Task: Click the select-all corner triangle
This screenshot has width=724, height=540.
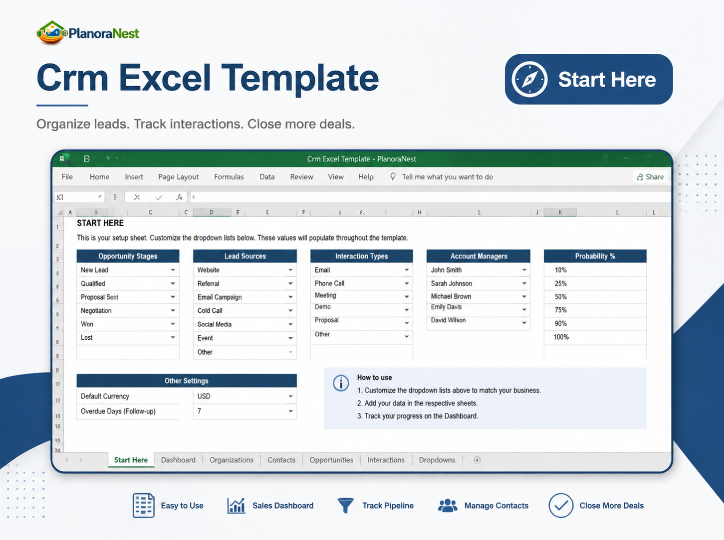Action: point(60,212)
